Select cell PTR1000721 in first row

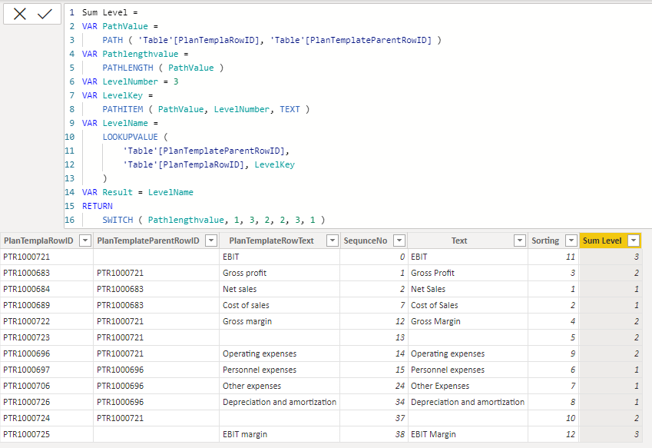pos(47,257)
